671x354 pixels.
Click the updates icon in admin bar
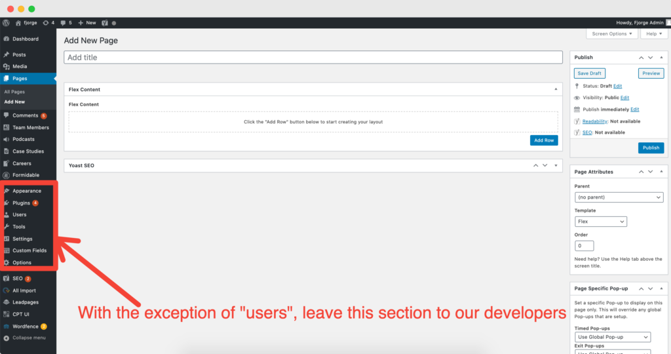(x=45, y=22)
